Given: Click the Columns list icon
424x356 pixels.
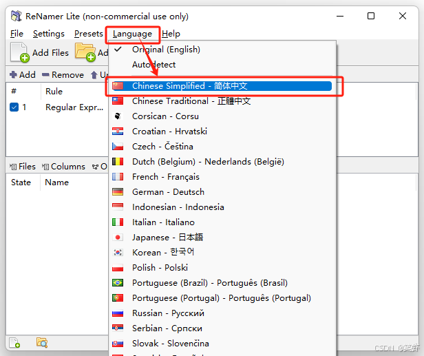Looking at the screenshot, I should (45, 167).
